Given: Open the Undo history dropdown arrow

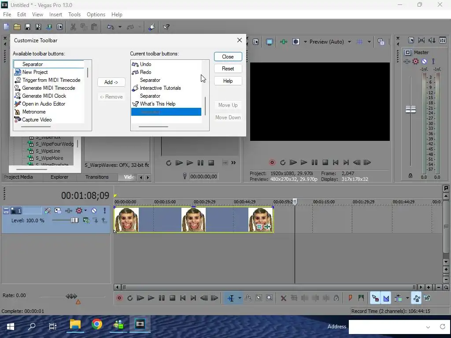Looking at the screenshot, I should coord(120,27).
